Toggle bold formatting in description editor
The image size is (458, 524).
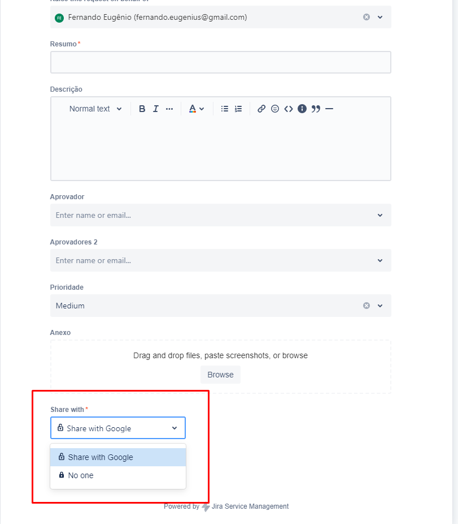click(142, 109)
